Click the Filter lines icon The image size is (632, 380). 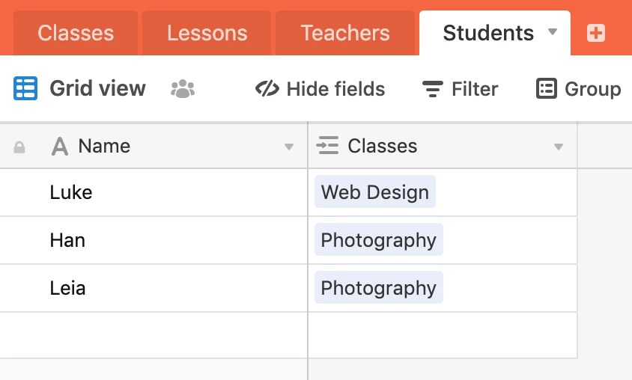pos(432,89)
